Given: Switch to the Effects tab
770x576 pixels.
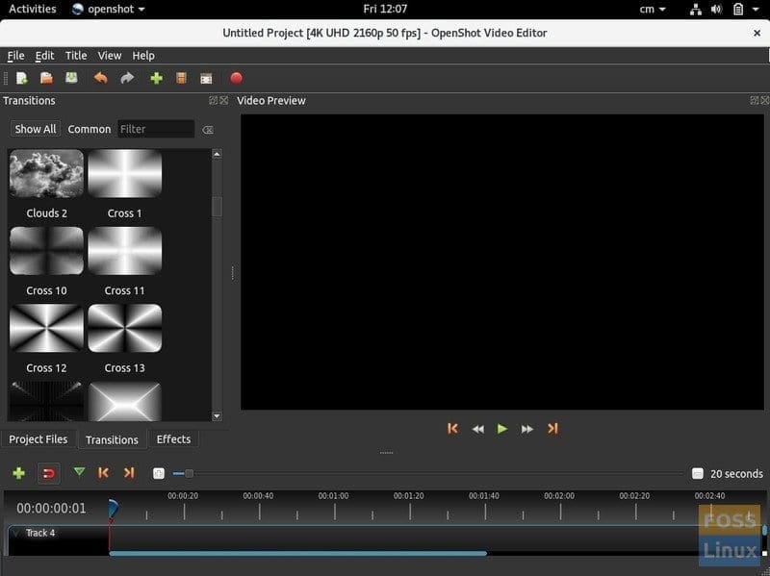Looking at the screenshot, I should [173, 439].
